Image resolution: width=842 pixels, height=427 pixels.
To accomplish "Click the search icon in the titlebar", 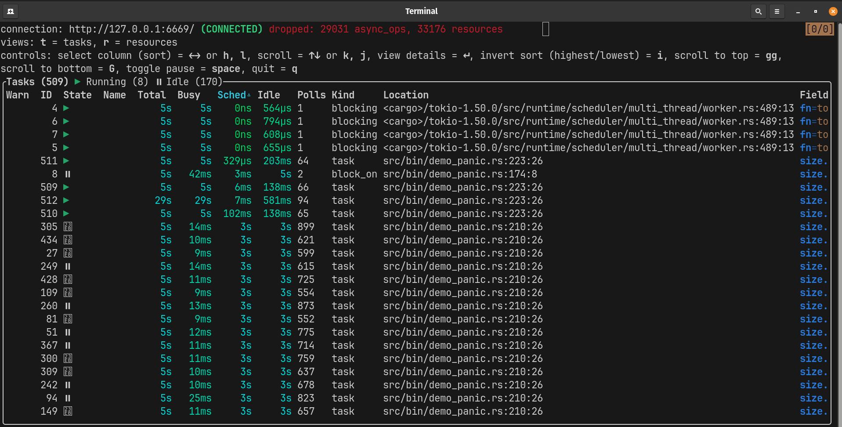I will [758, 11].
